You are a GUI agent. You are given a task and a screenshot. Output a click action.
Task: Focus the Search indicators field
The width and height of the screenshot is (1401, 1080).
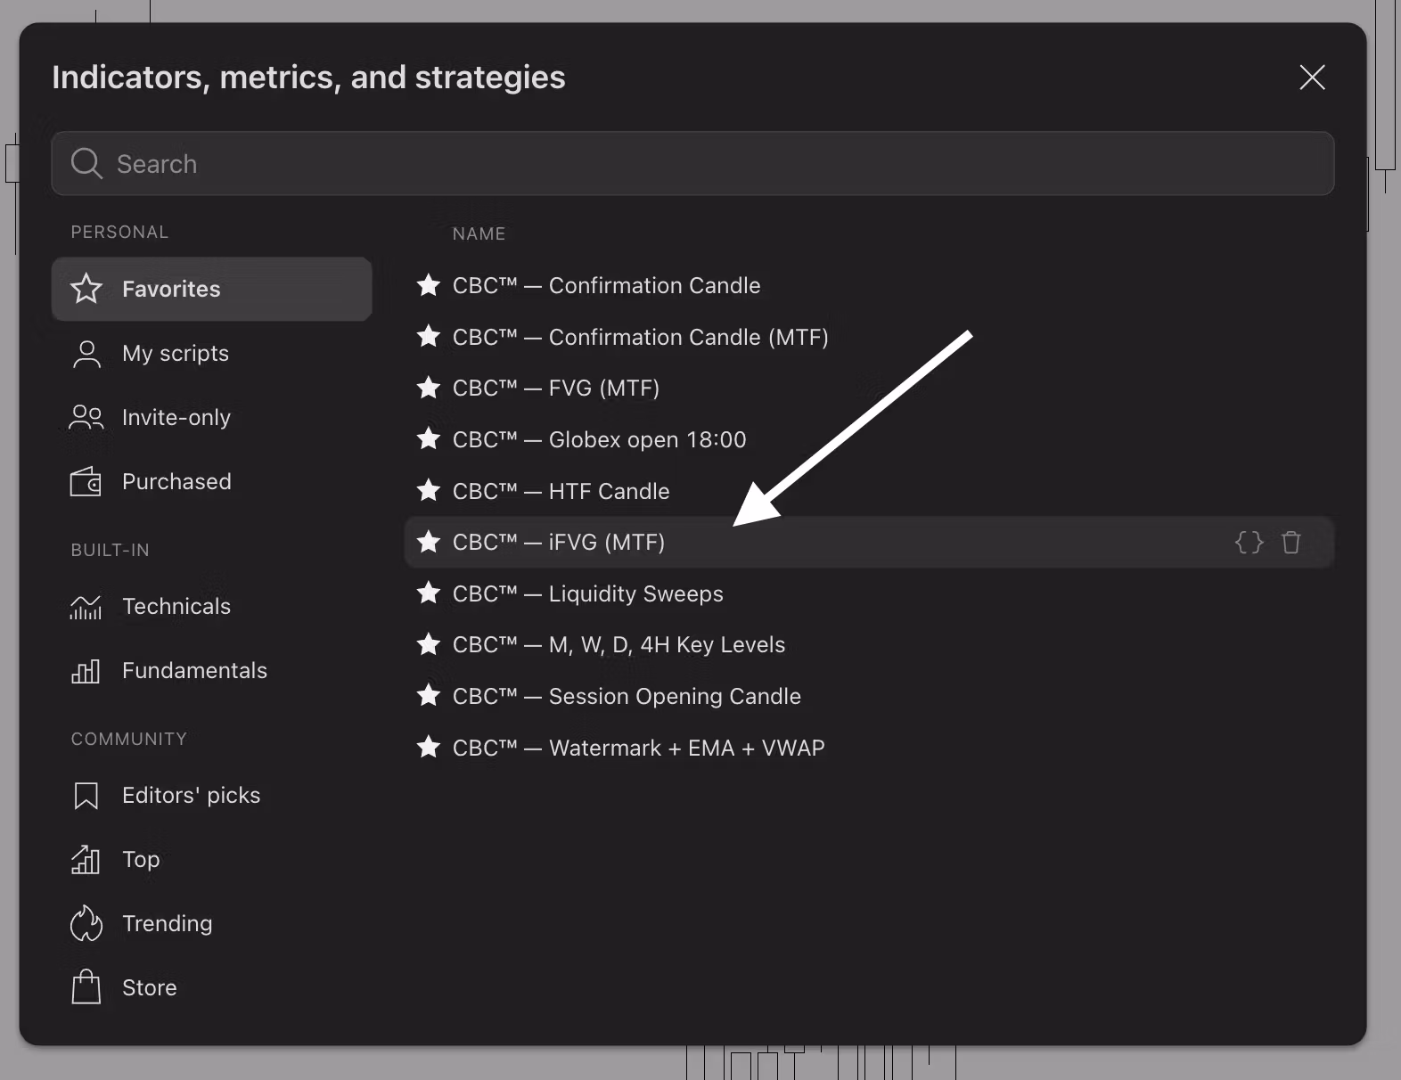pyautogui.click(x=692, y=164)
